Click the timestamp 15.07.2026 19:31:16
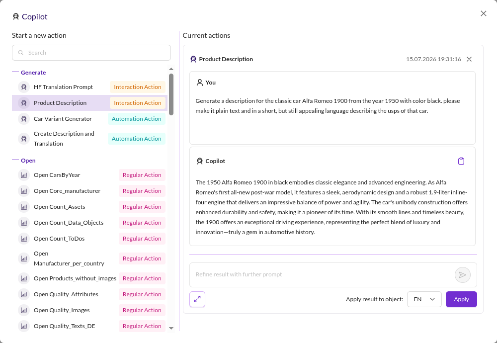Screen dimensions: 497x343 tap(433, 59)
